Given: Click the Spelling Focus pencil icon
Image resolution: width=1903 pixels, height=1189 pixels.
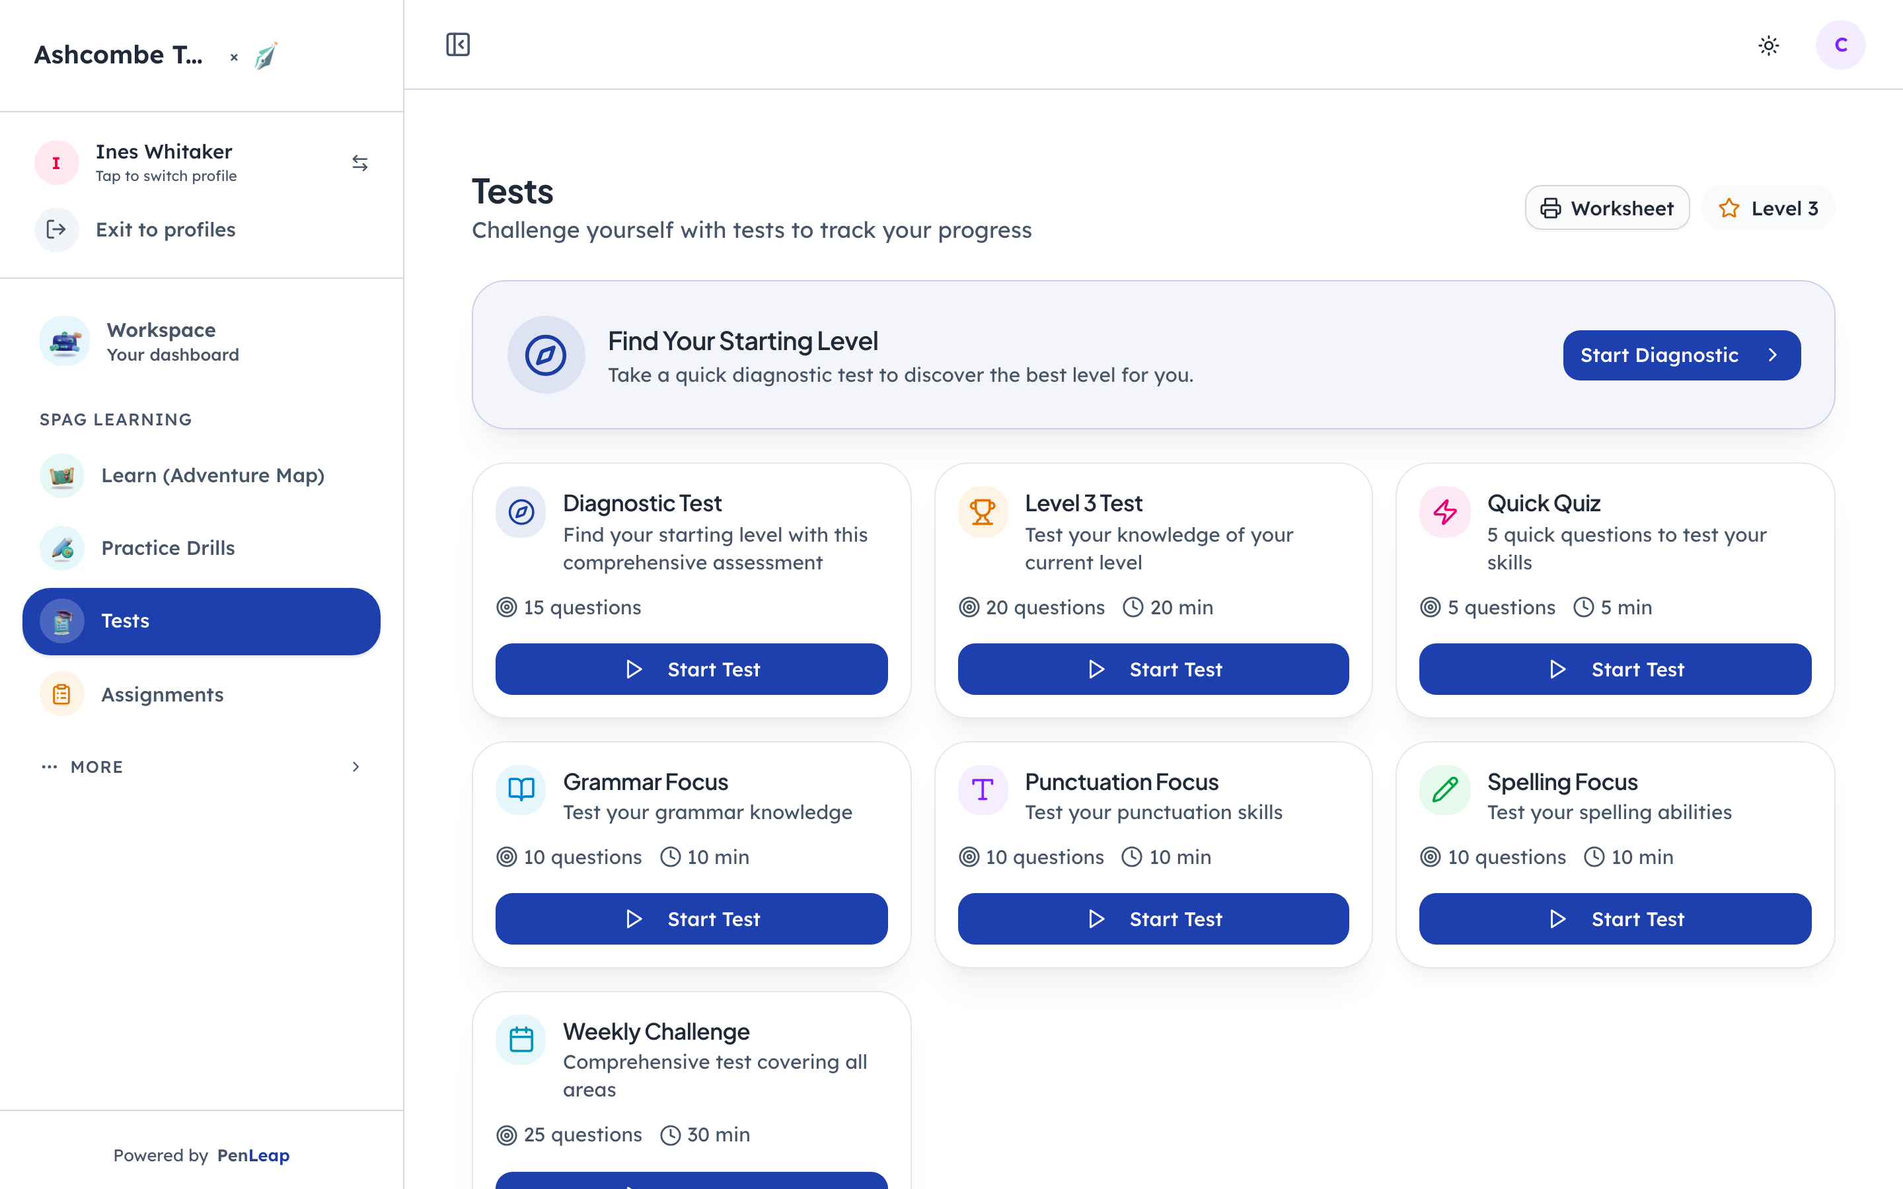Looking at the screenshot, I should pyautogui.click(x=1444, y=789).
